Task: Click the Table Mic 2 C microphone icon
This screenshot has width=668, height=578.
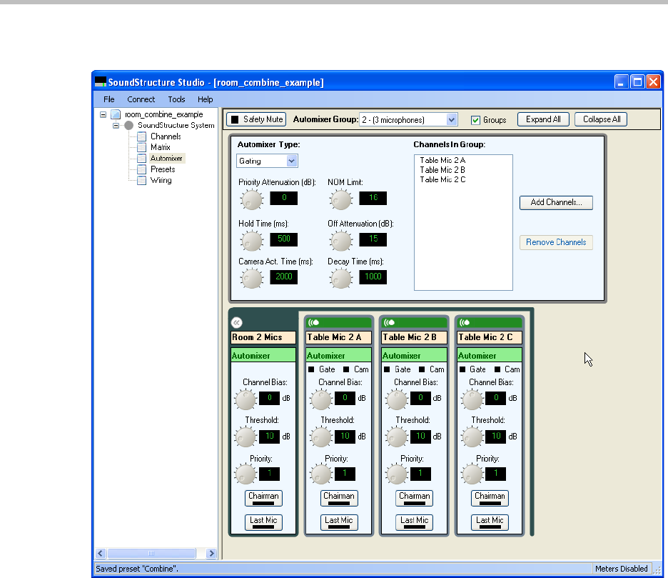Action: [465, 322]
